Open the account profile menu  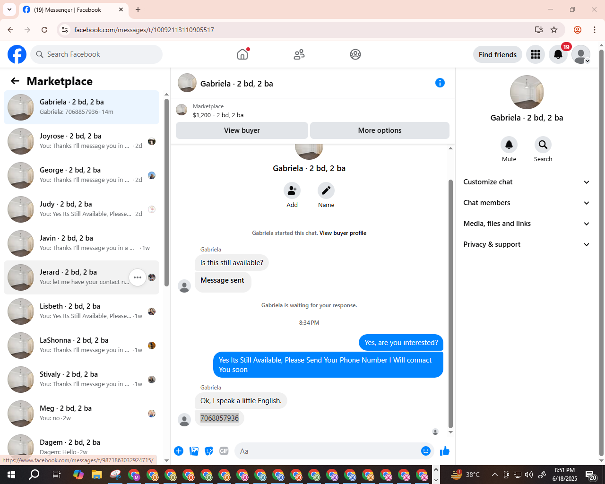tap(581, 55)
